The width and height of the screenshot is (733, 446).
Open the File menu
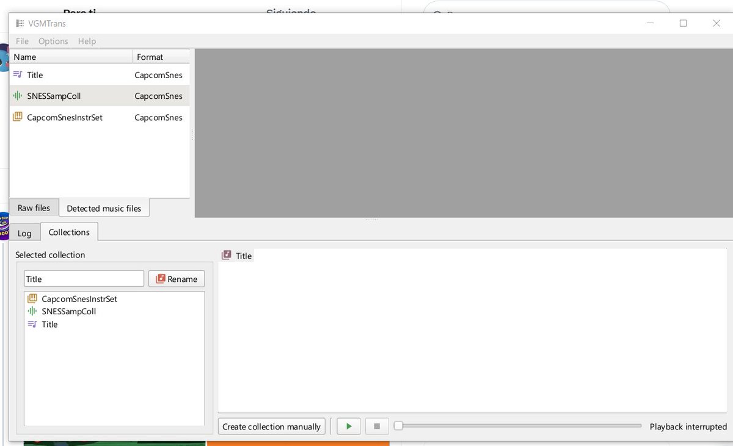22,41
